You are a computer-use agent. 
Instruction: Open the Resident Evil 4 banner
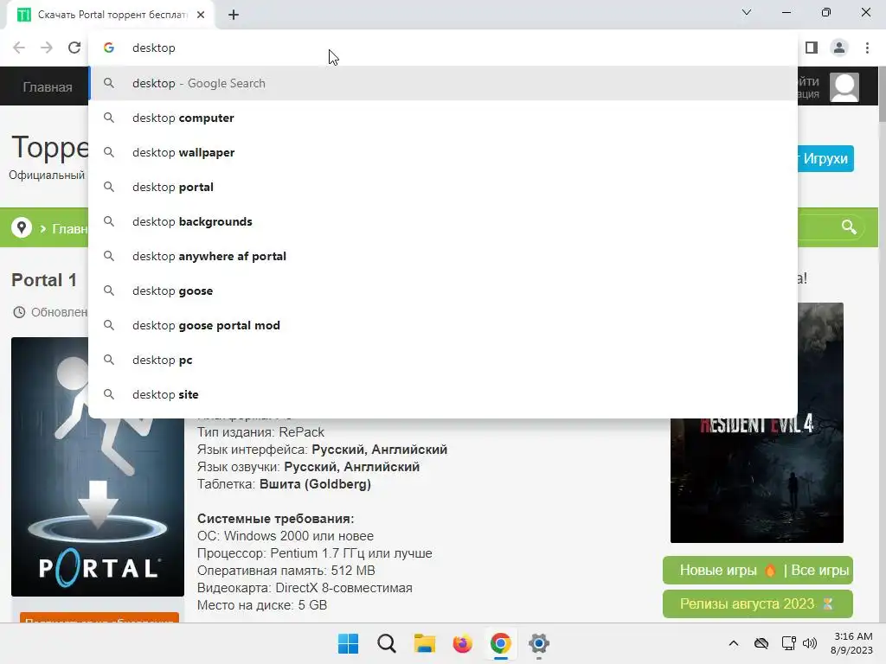(756, 422)
